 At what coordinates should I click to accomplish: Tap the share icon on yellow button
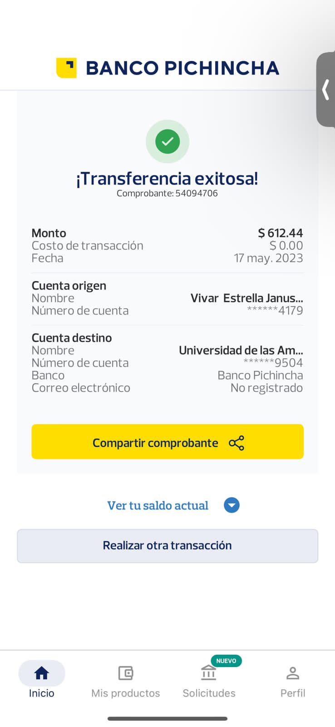tap(236, 443)
